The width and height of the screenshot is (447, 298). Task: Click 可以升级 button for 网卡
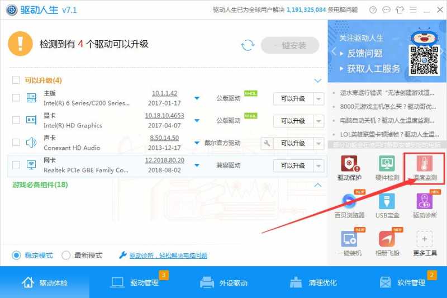[x=293, y=165]
